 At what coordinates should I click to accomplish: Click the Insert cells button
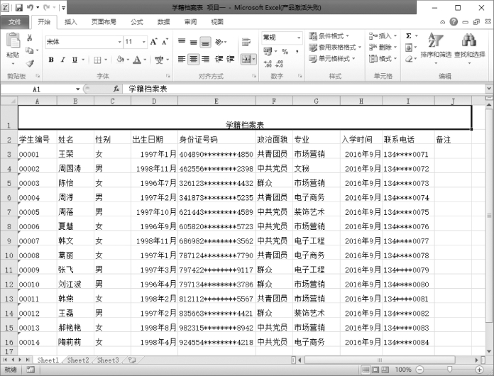383,36
